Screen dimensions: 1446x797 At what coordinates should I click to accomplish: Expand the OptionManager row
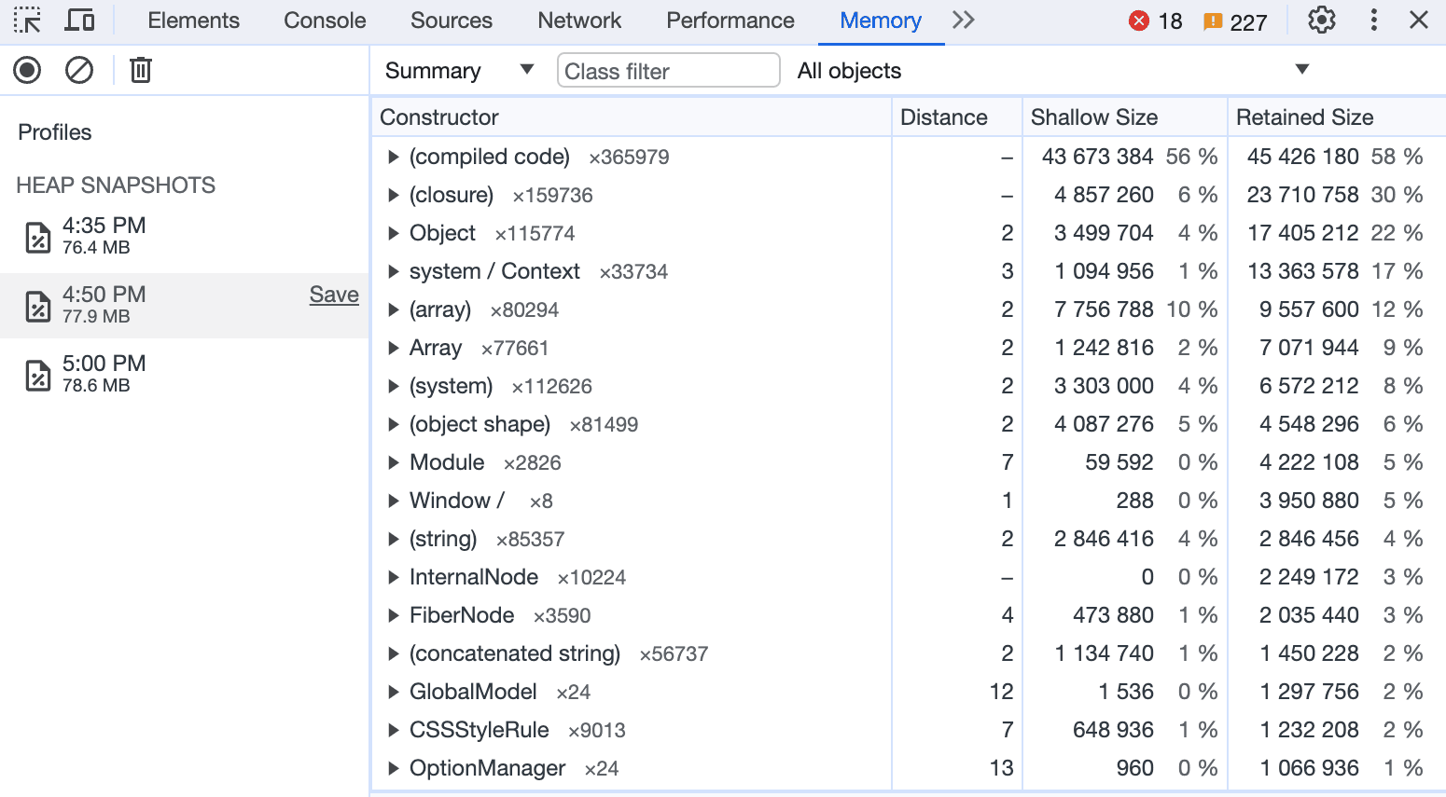[393, 769]
